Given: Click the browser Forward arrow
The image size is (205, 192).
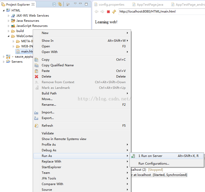Looking at the screenshot, I should [102, 12].
